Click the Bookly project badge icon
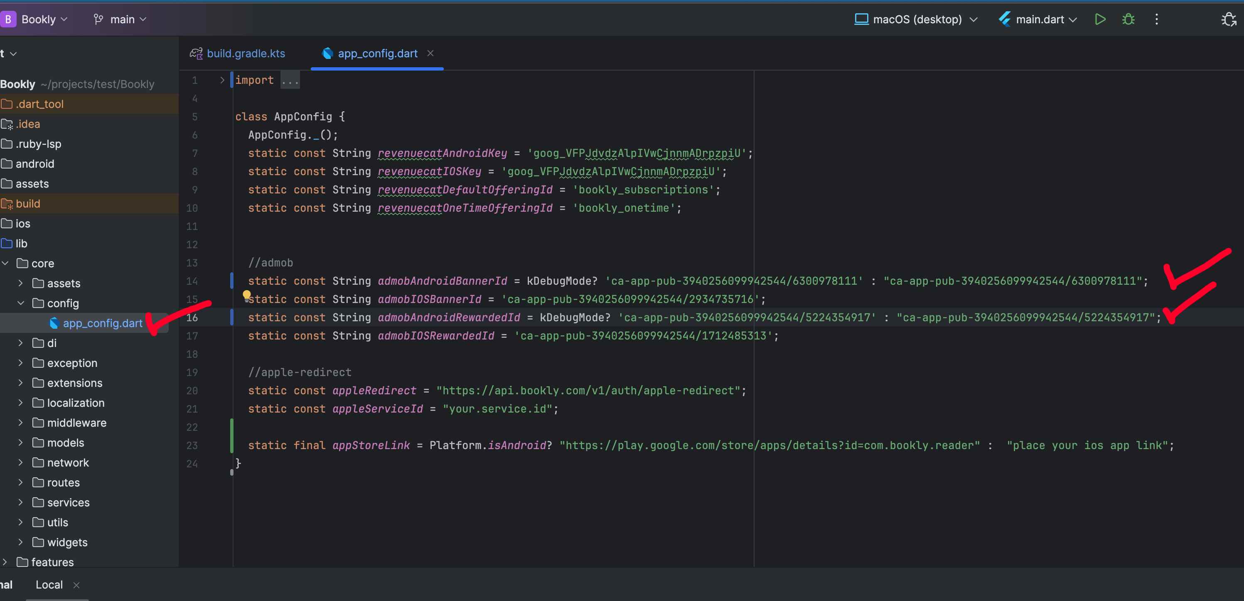The height and width of the screenshot is (601, 1244). [8, 19]
